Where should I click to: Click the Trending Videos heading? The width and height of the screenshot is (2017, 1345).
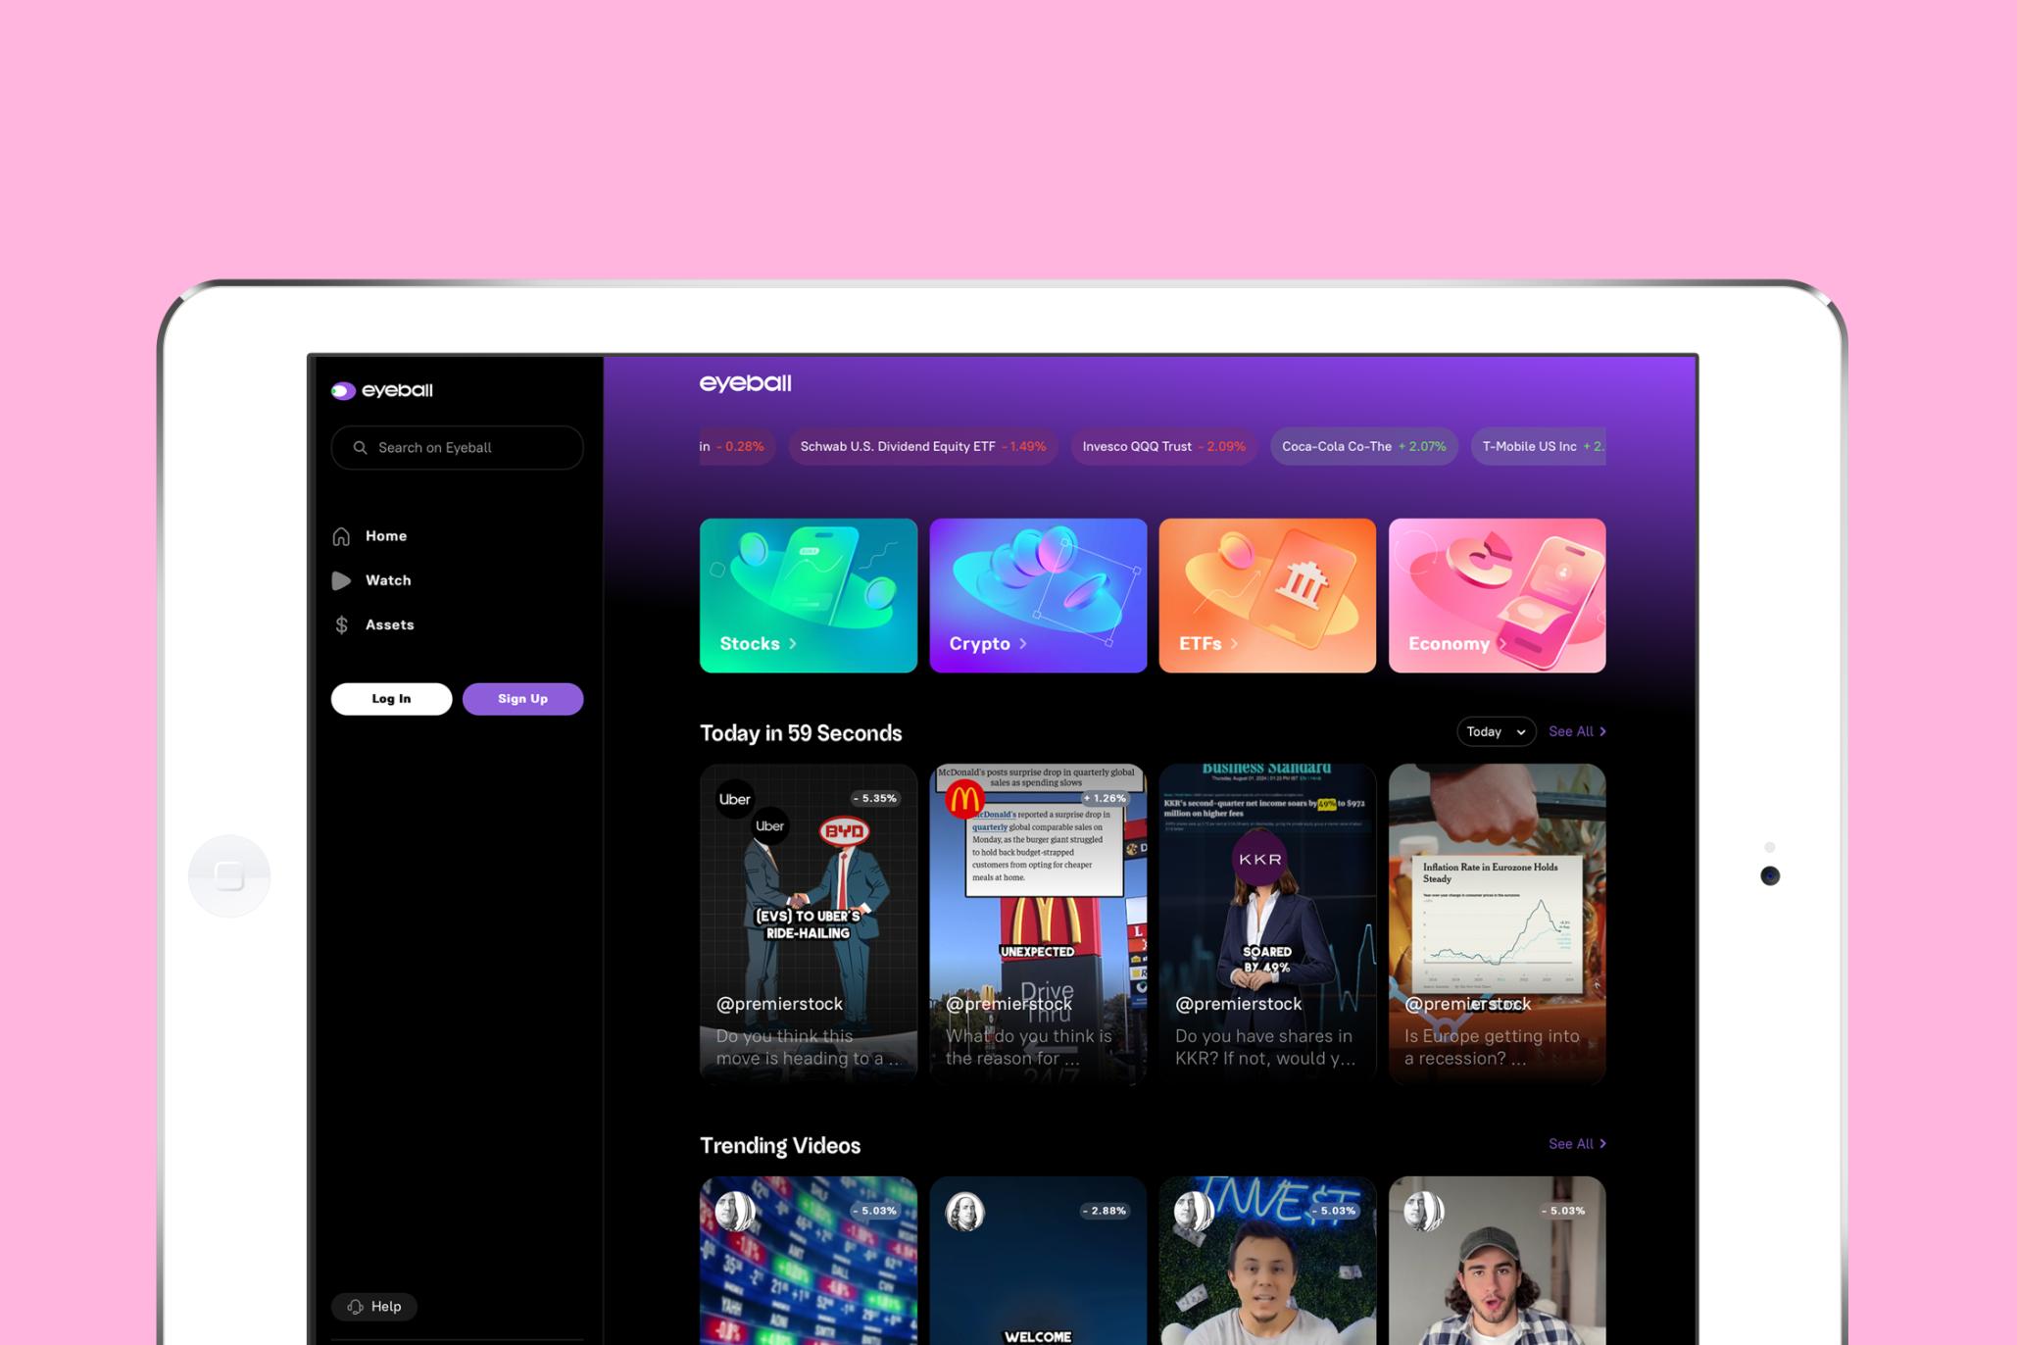point(780,1146)
